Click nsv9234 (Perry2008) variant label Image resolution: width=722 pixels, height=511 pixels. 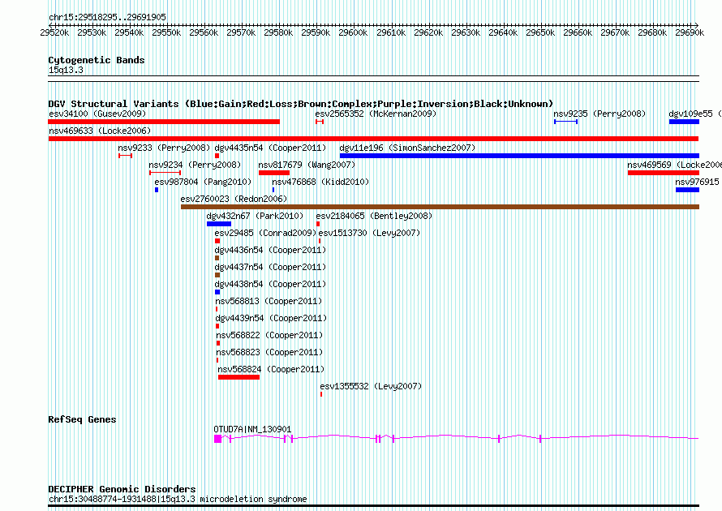195,165
